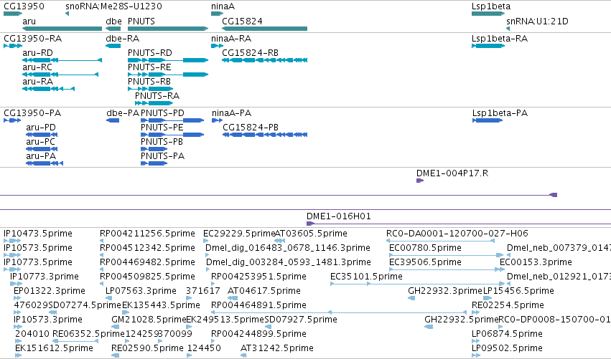611x359 pixels.
Task: Click the CG15824-PB protein label
Action: coord(251,128)
